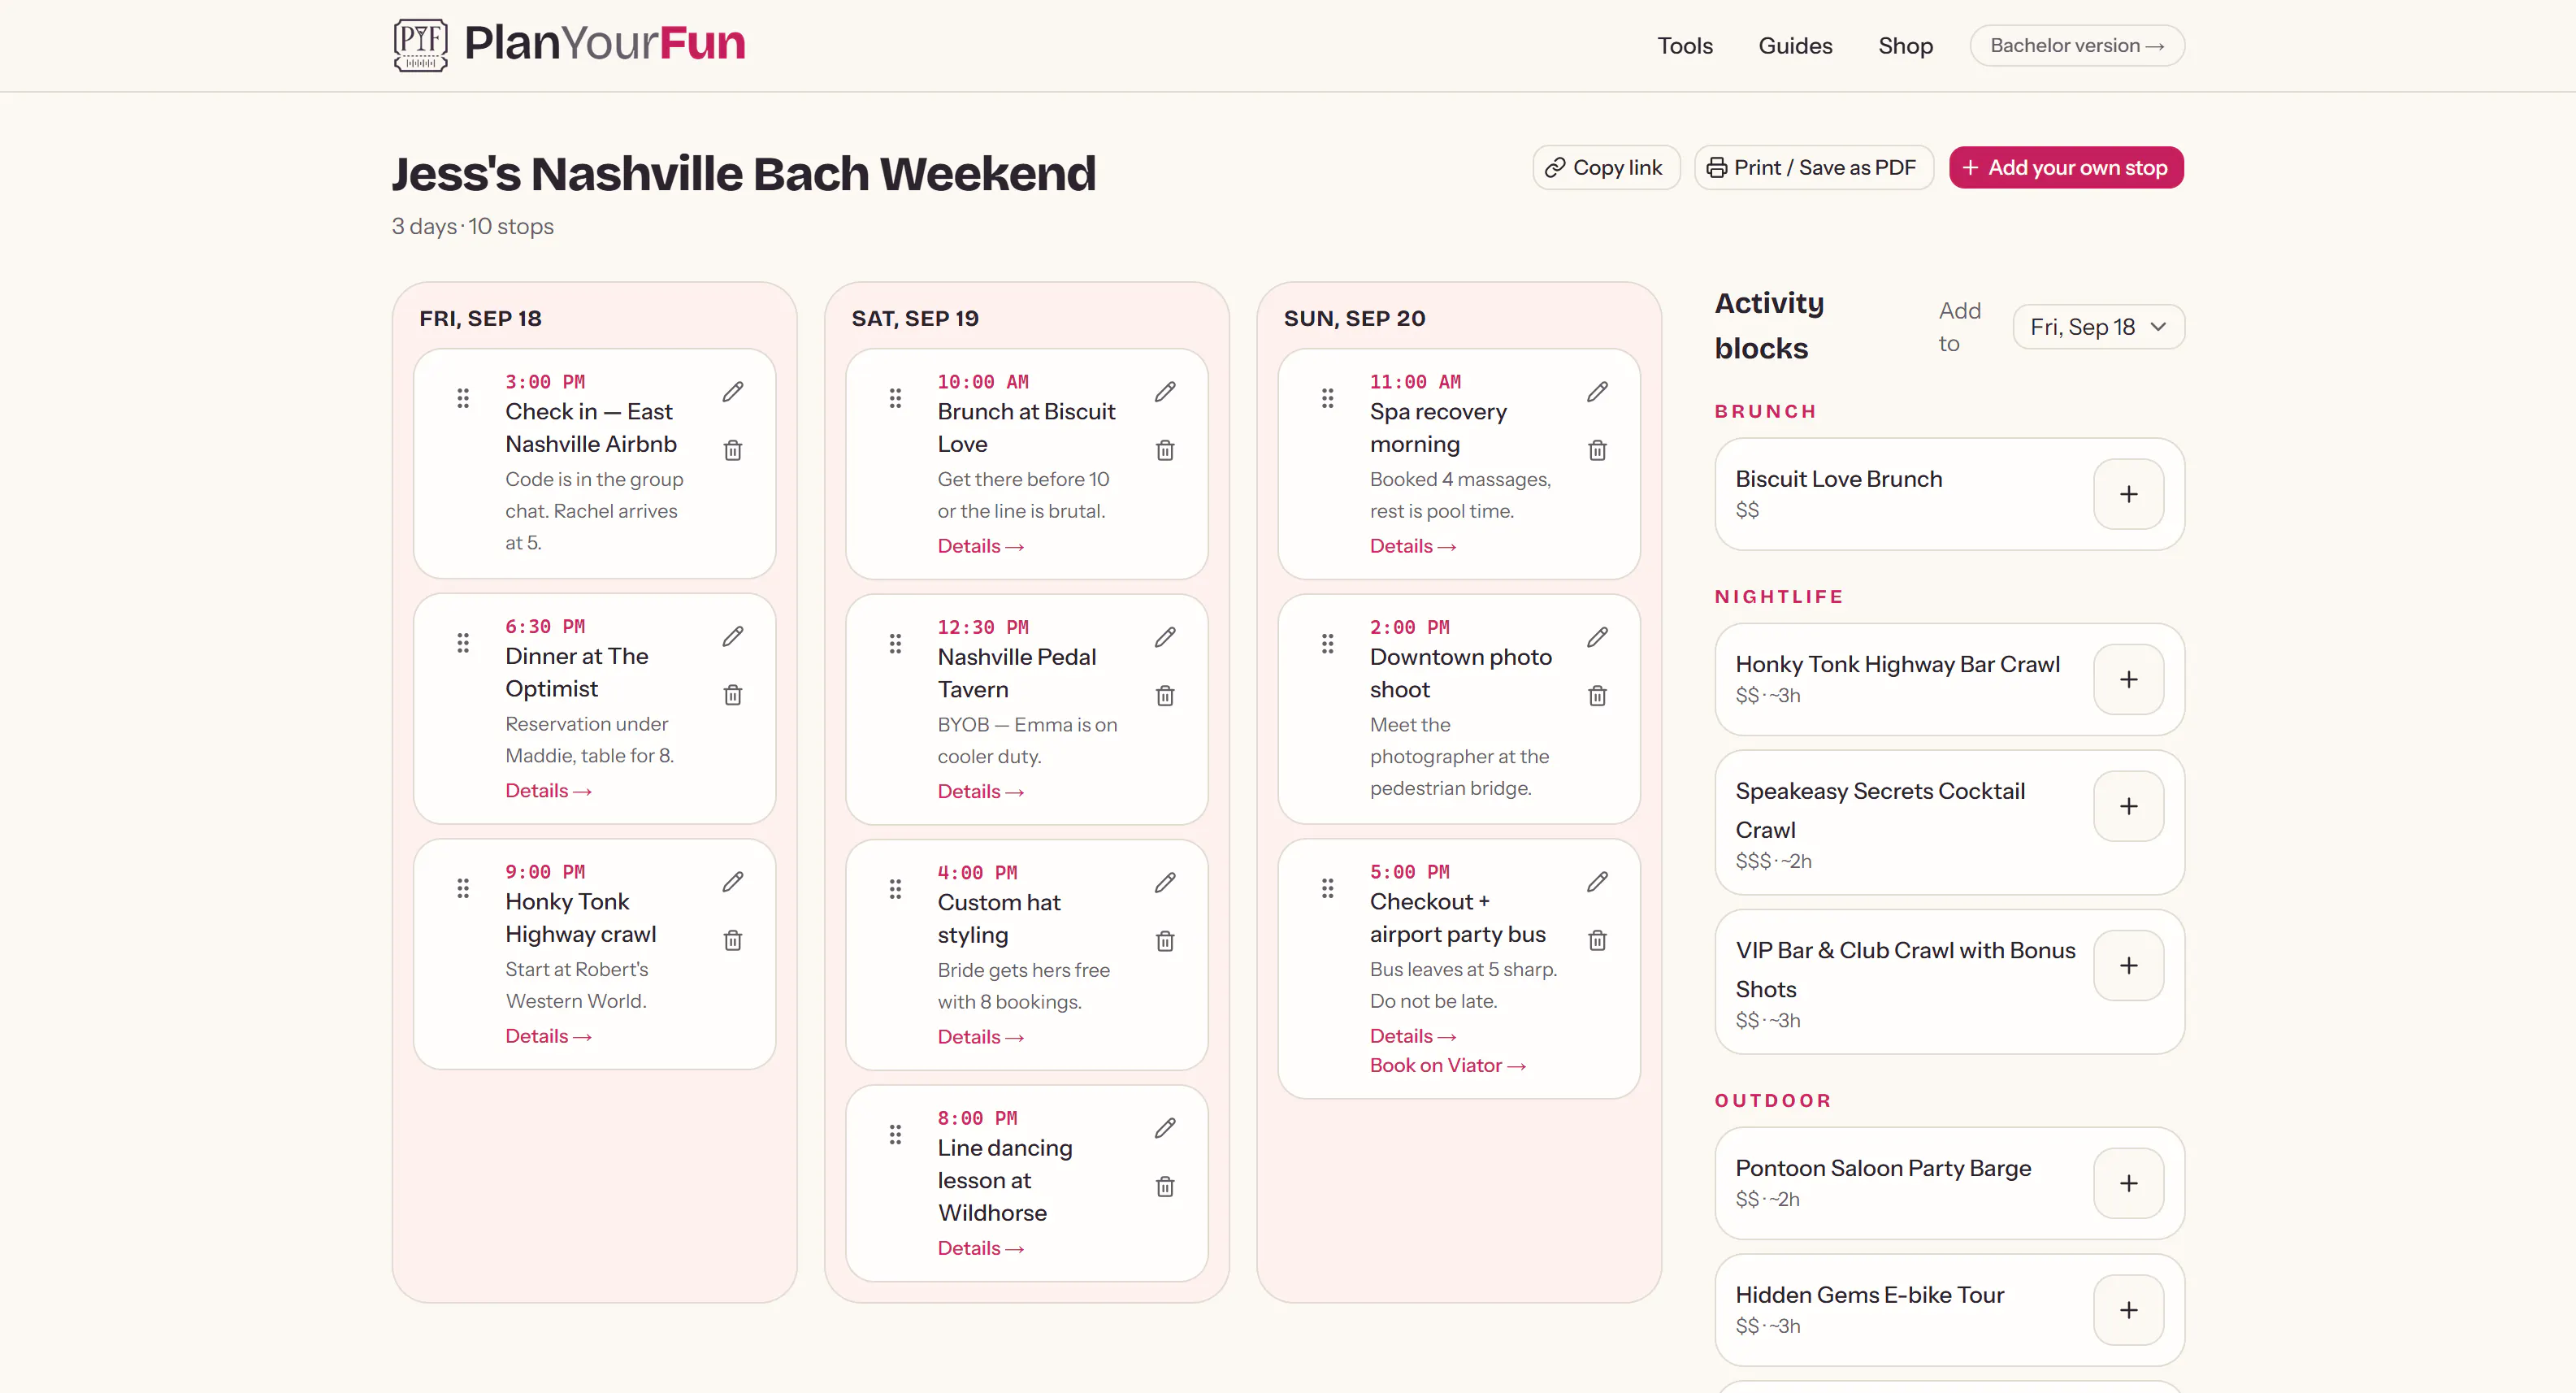Click drag handle of Dinner at The Optimist
Screen dimensions: 2576x1393
point(463,643)
